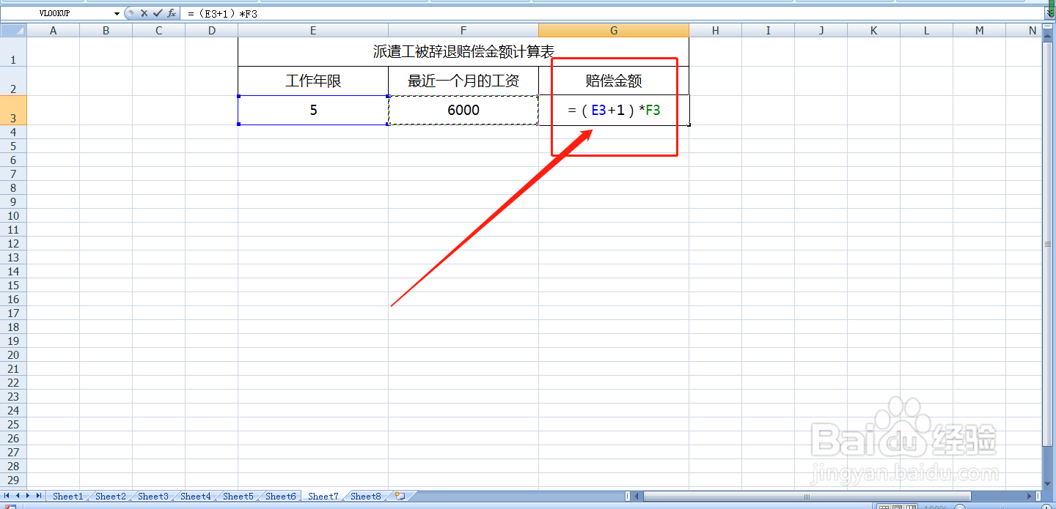
Task: Select row 2 header
Action: (x=13, y=81)
